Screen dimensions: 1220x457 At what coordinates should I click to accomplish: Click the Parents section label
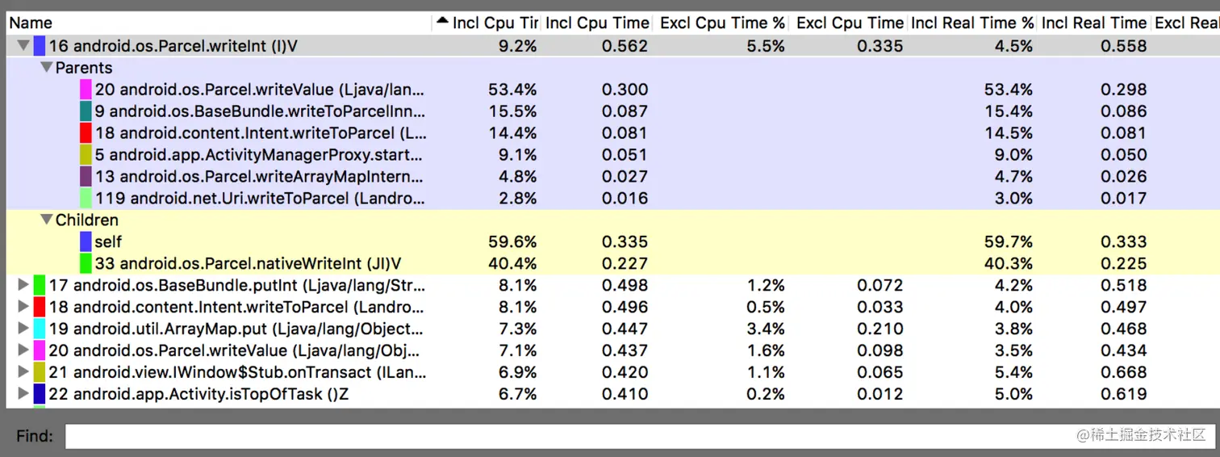point(84,68)
